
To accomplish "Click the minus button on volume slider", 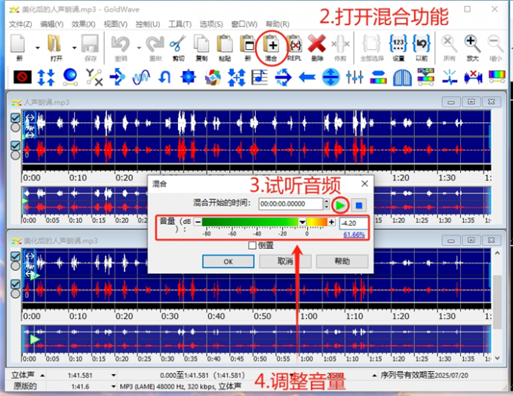I will tap(198, 222).
